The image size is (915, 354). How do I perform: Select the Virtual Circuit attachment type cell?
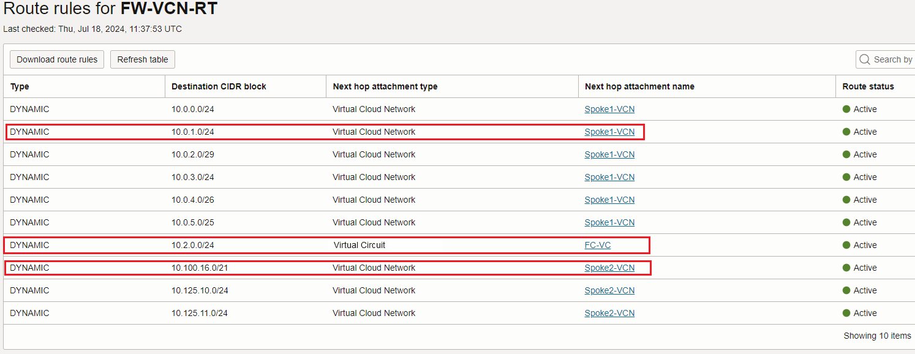coord(360,245)
